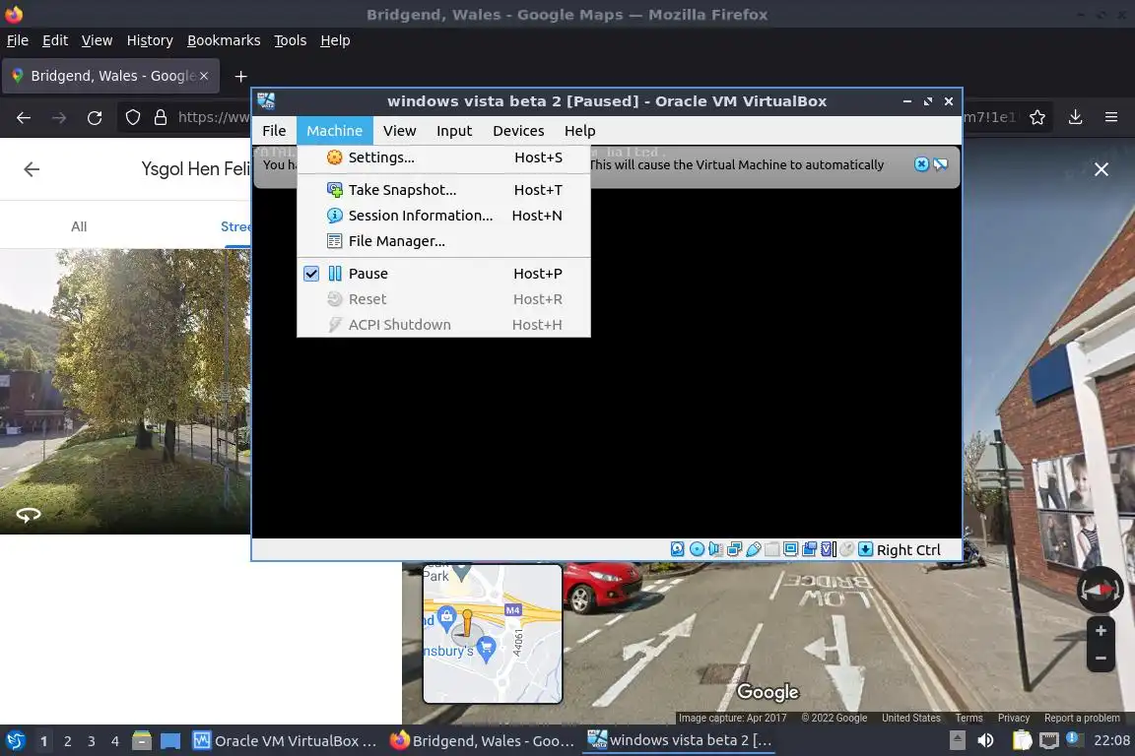
Task: Dismiss the VirtualBox notification banner
Action: tap(921, 164)
